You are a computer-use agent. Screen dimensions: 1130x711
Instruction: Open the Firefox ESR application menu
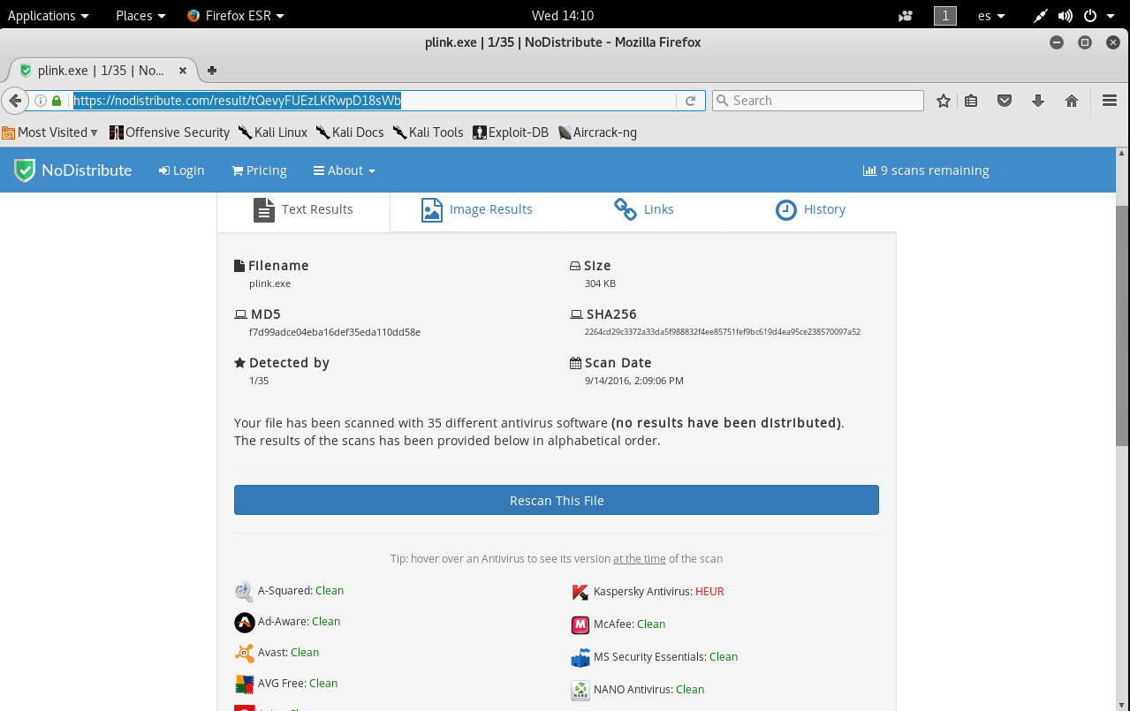[x=236, y=16]
